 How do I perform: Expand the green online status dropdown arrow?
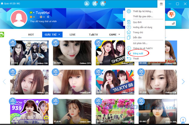(x=34, y=12)
